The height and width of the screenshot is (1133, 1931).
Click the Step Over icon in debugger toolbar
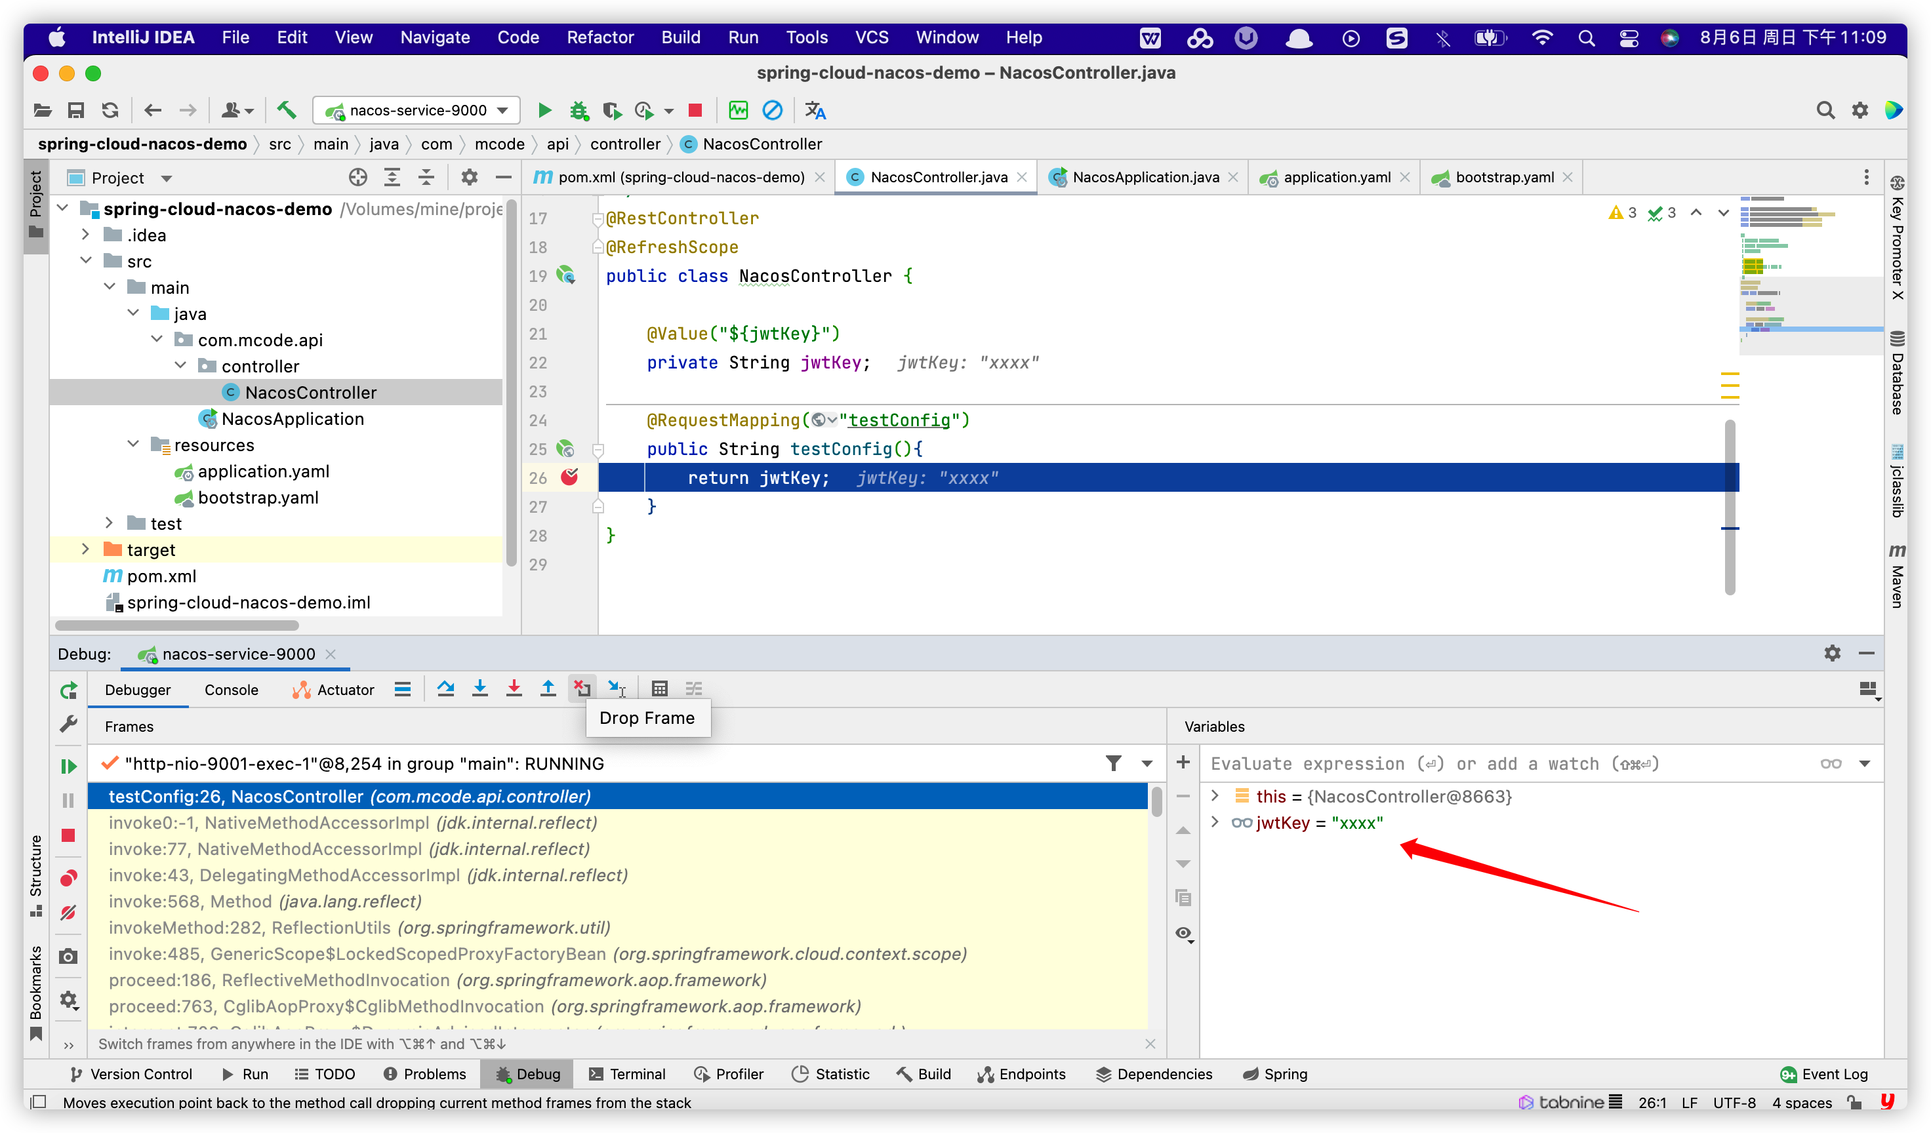(445, 688)
